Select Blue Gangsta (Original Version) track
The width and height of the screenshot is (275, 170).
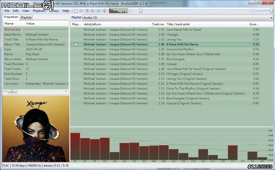pyautogui.click(x=165, y=98)
